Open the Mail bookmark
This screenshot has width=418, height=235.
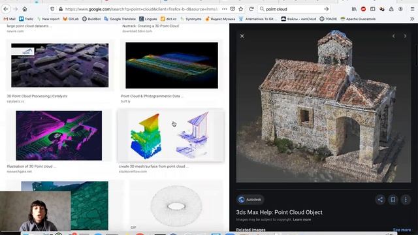click(x=10, y=19)
